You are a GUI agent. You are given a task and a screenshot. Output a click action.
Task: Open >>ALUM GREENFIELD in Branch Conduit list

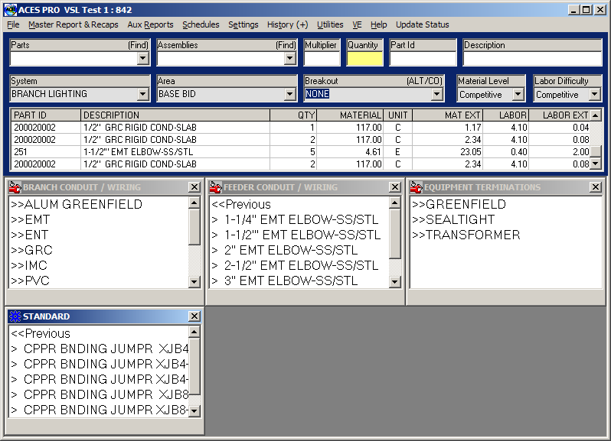(77, 204)
